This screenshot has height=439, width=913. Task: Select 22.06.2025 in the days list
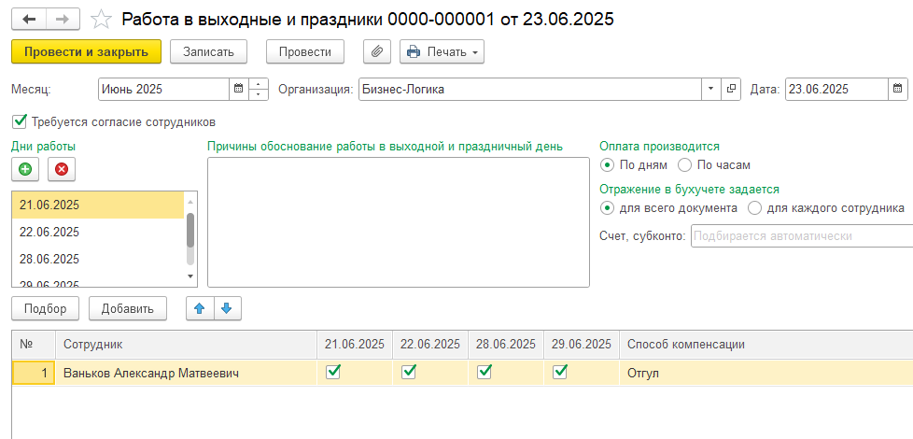pyautogui.click(x=98, y=232)
